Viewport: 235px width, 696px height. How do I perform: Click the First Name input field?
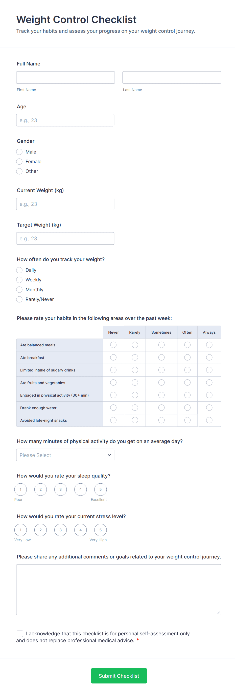click(x=65, y=78)
